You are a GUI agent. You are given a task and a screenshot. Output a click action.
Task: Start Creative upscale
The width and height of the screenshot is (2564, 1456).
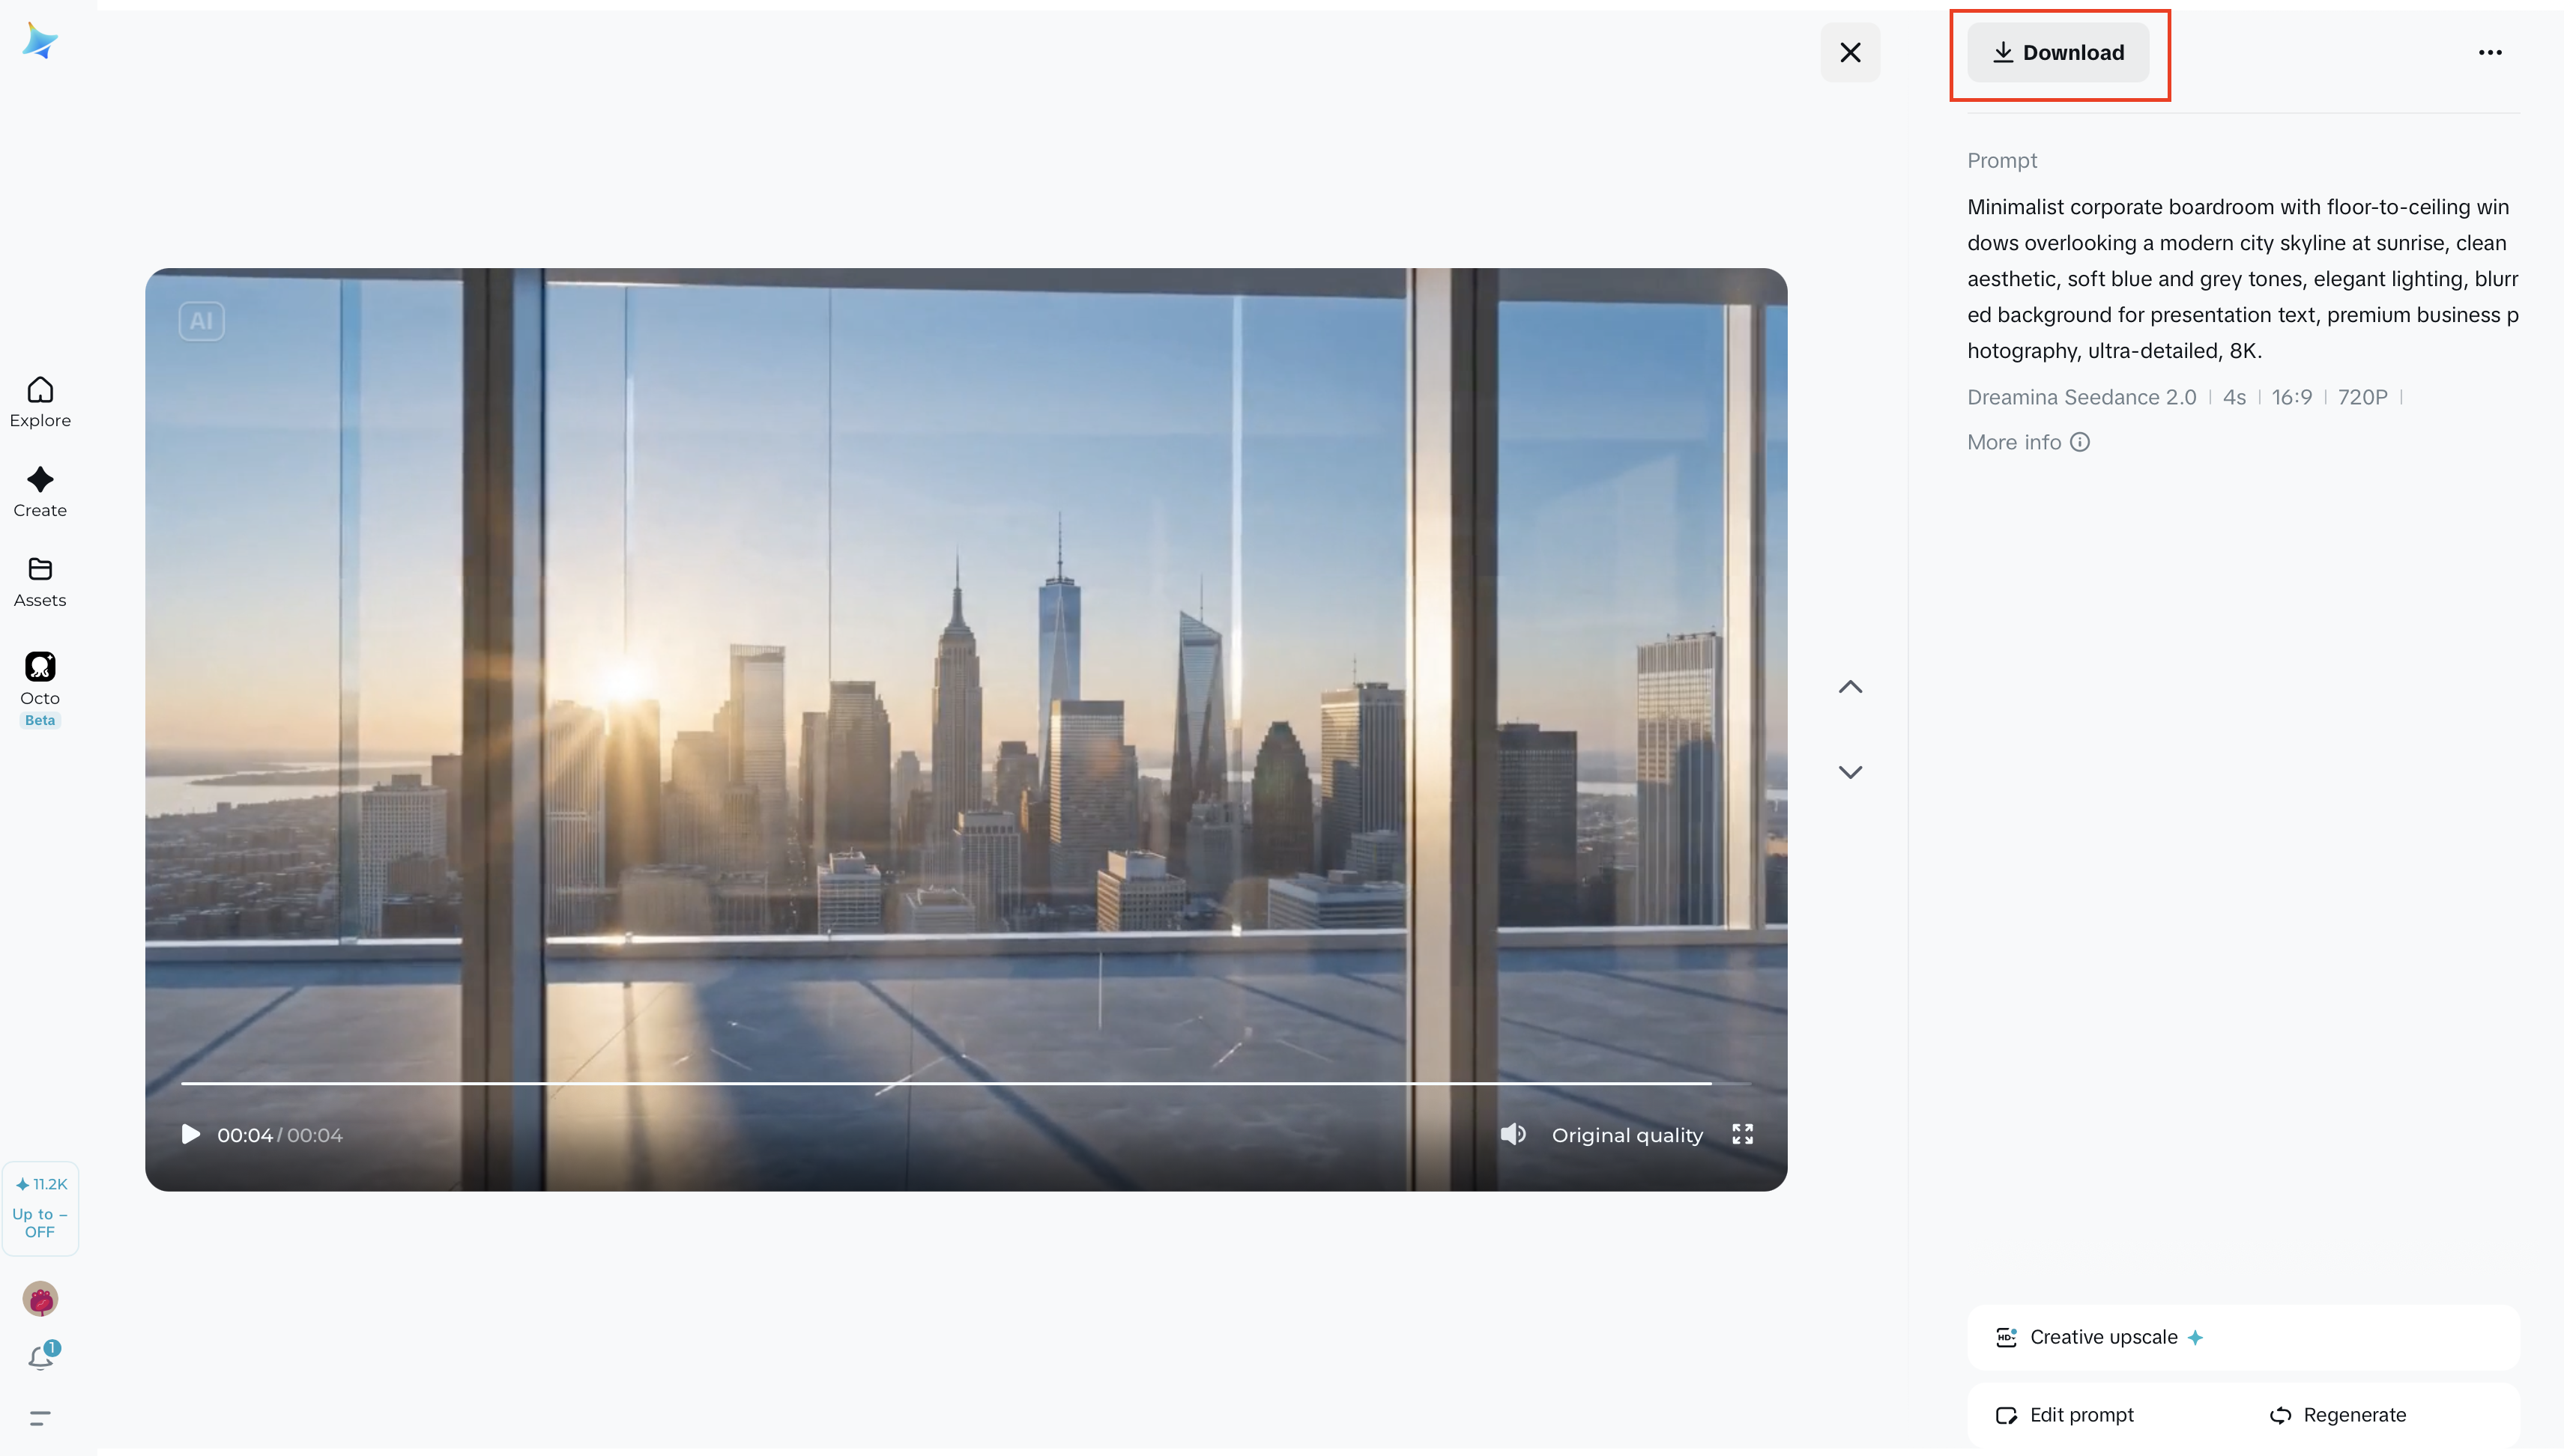tap(2243, 1337)
